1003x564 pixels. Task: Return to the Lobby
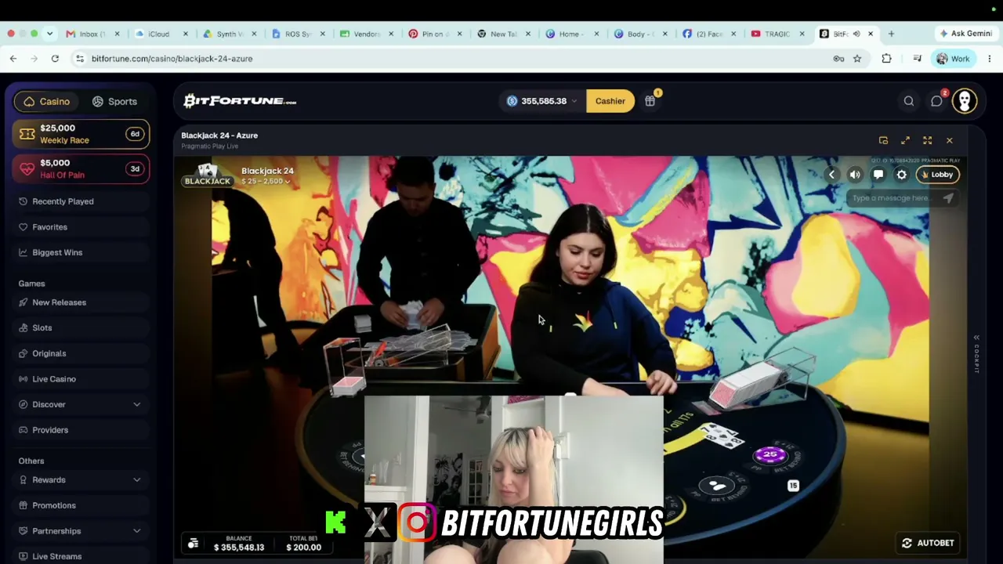click(938, 175)
